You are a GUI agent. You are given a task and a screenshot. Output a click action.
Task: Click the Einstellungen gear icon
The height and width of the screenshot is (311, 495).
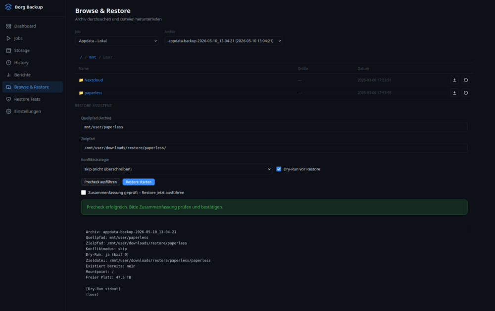click(x=8, y=112)
